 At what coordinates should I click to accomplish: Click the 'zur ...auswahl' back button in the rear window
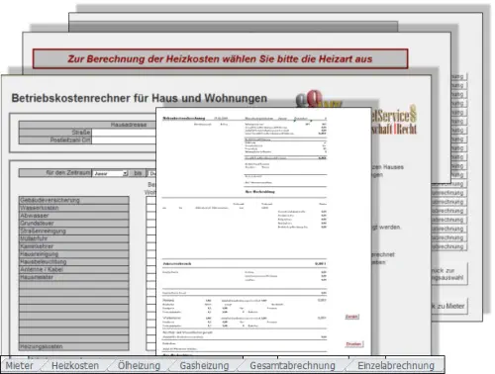click(x=449, y=274)
